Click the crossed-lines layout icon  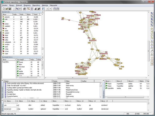click(152, 35)
